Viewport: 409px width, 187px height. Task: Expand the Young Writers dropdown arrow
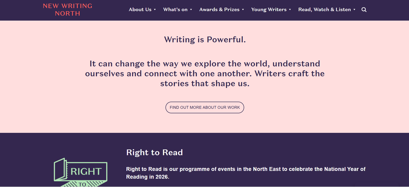click(x=290, y=10)
